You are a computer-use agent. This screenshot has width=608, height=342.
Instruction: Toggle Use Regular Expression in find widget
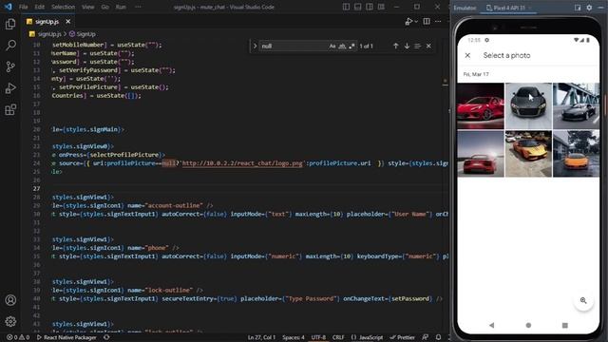[x=351, y=46]
